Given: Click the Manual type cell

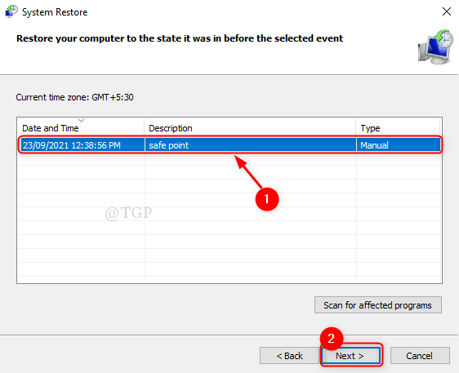Looking at the screenshot, I should tap(374, 145).
